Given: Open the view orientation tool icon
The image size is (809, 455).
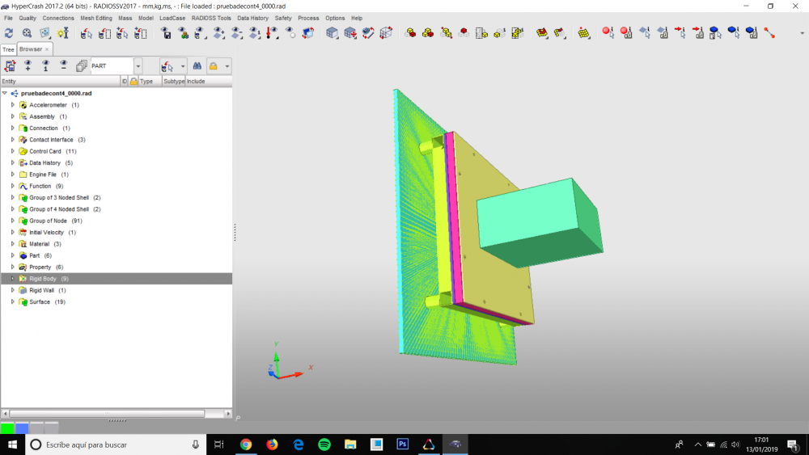Looking at the screenshot, I should [44, 33].
